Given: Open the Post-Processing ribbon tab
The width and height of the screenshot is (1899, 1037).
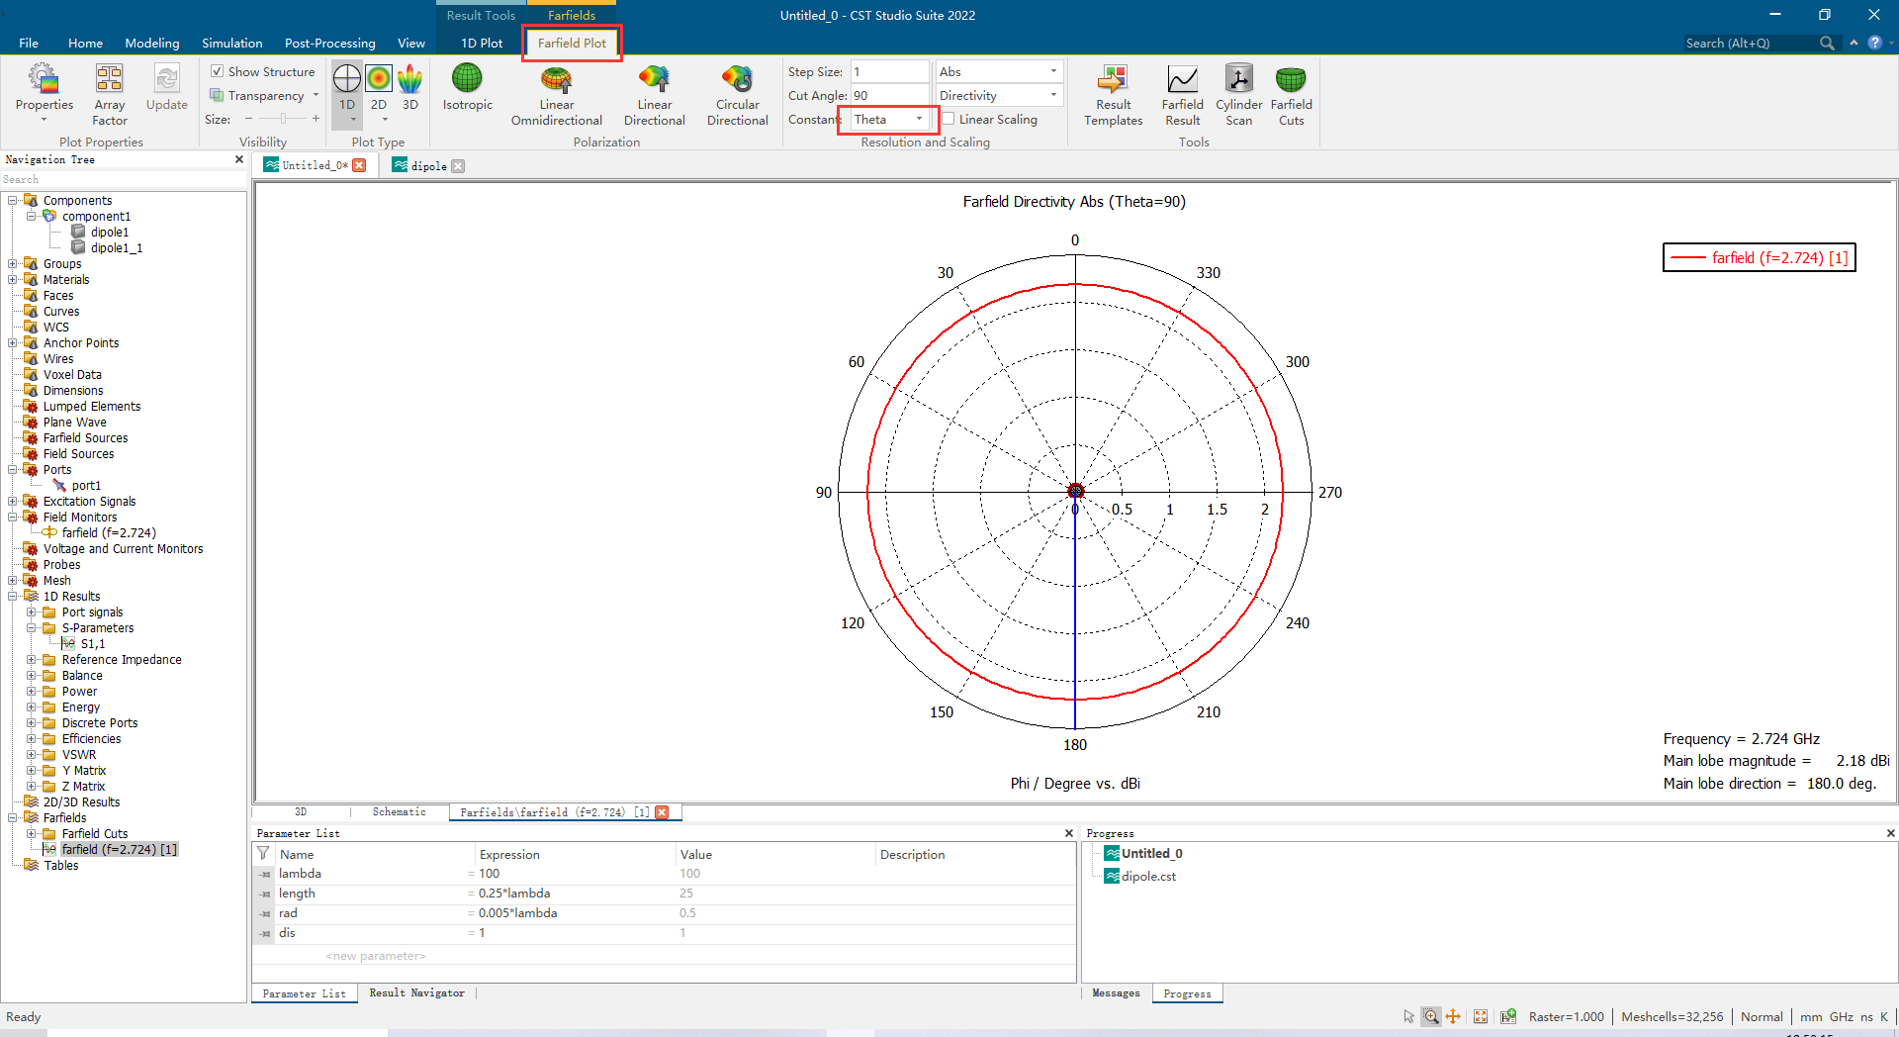Looking at the screenshot, I should (x=329, y=43).
